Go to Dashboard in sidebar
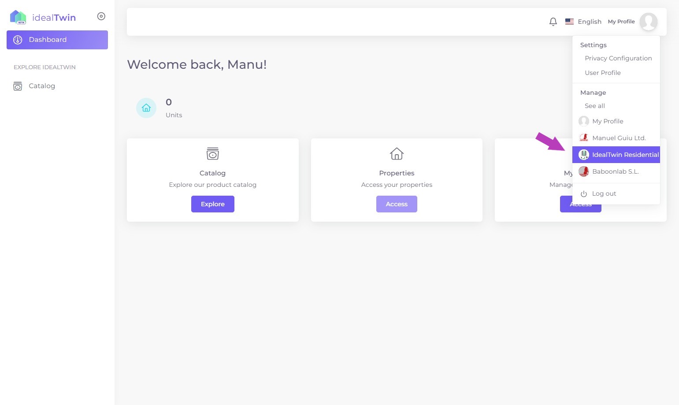Viewport: 679px width, 405px height. point(57,40)
